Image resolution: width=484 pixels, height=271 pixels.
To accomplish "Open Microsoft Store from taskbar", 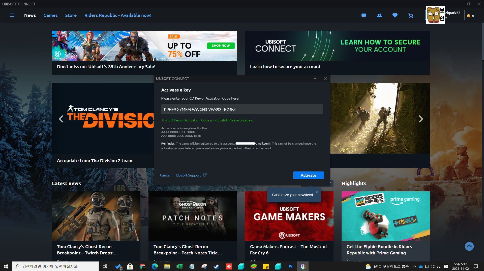I will point(130,266).
